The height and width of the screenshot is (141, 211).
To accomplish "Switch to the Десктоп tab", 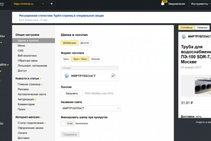I will (85, 43).
